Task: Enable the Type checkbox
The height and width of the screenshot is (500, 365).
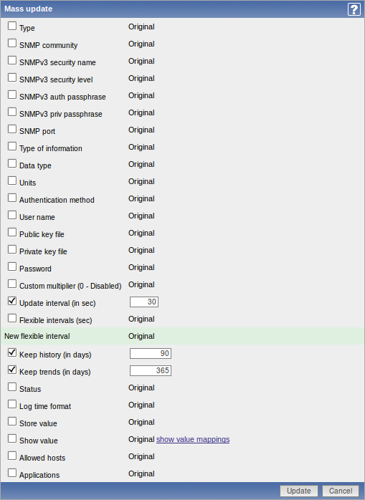Action: click(12, 26)
